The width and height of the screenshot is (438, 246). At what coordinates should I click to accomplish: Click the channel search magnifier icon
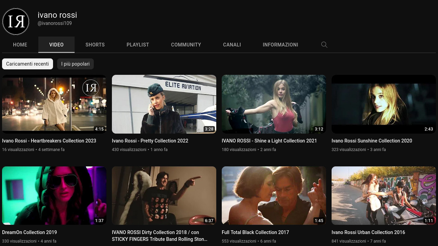(324, 45)
